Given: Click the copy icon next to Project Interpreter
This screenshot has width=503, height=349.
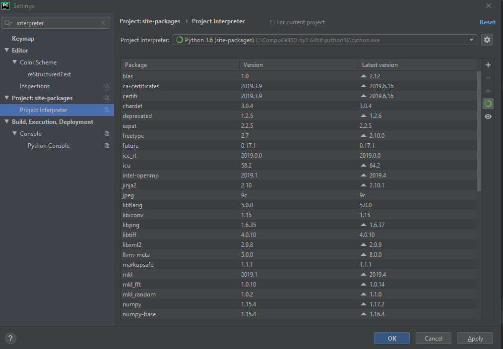Looking at the screenshot, I should [107, 110].
